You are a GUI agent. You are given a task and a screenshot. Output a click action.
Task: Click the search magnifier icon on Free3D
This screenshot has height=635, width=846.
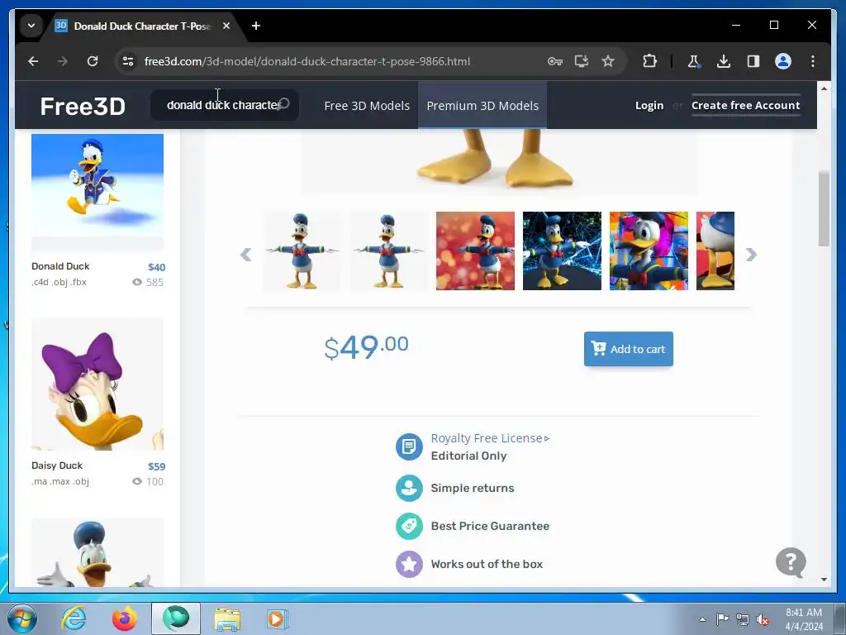(x=284, y=103)
